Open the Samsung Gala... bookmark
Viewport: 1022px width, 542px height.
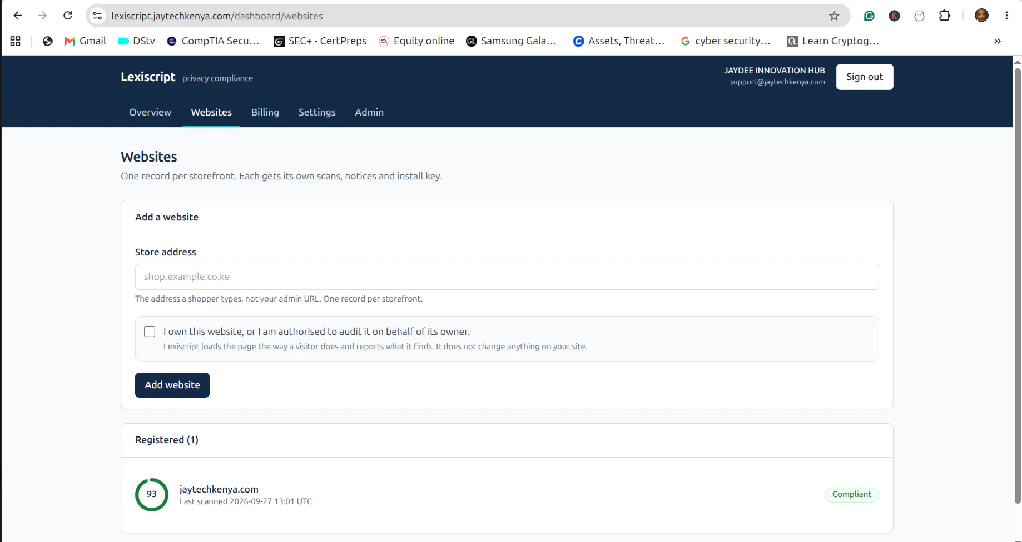(512, 41)
